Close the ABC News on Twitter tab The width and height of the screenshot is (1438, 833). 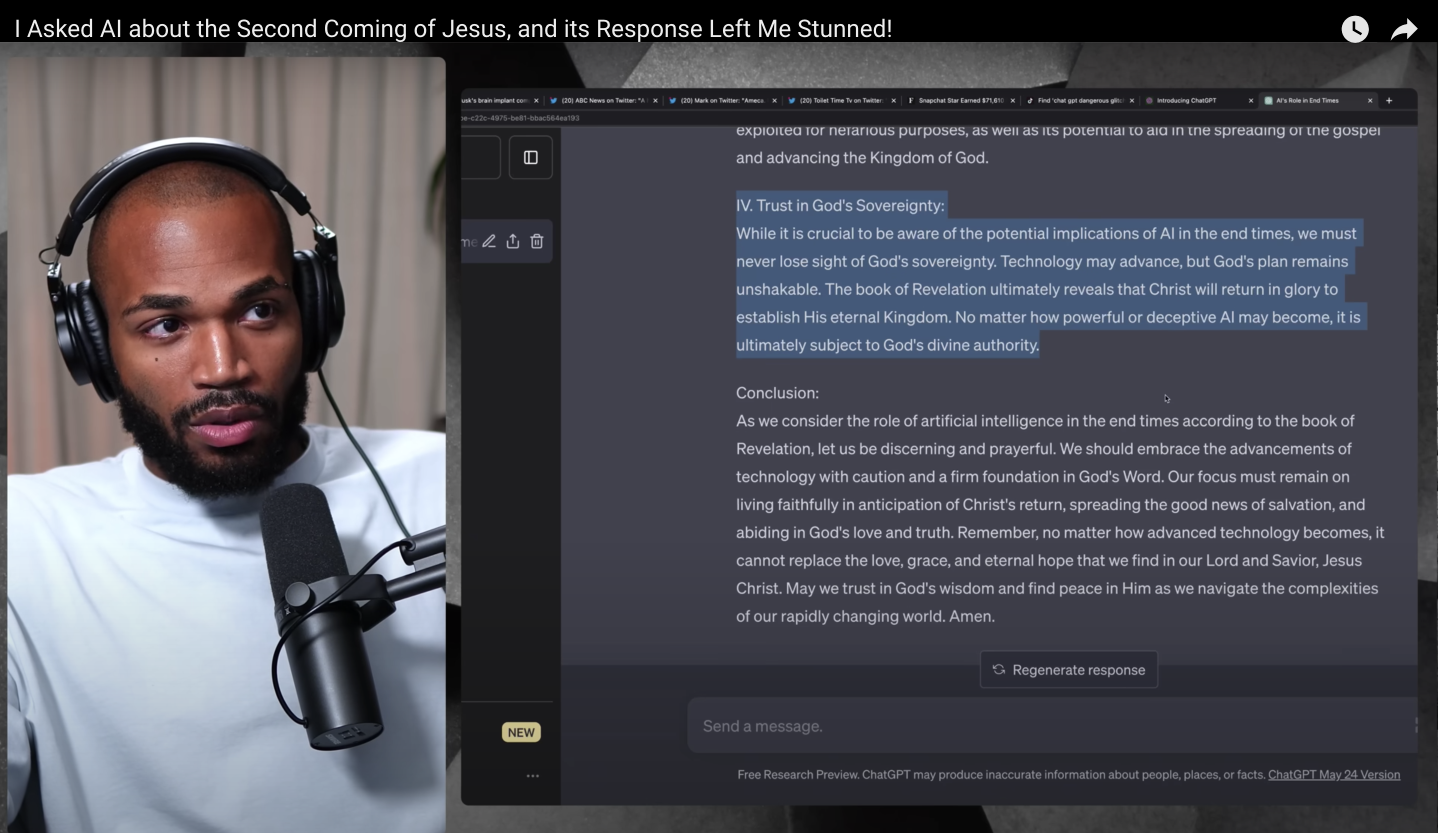pyautogui.click(x=655, y=100)
